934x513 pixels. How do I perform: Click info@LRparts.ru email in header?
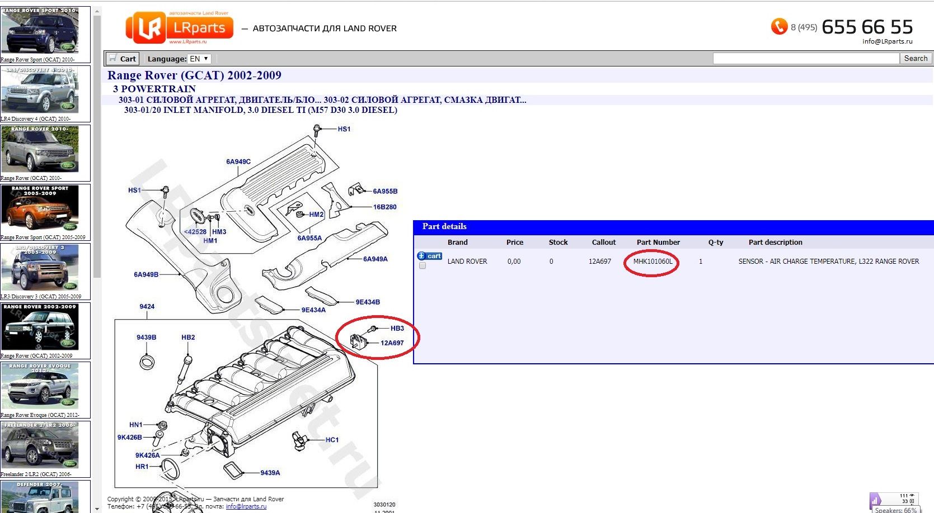click(x=888, y=41)
